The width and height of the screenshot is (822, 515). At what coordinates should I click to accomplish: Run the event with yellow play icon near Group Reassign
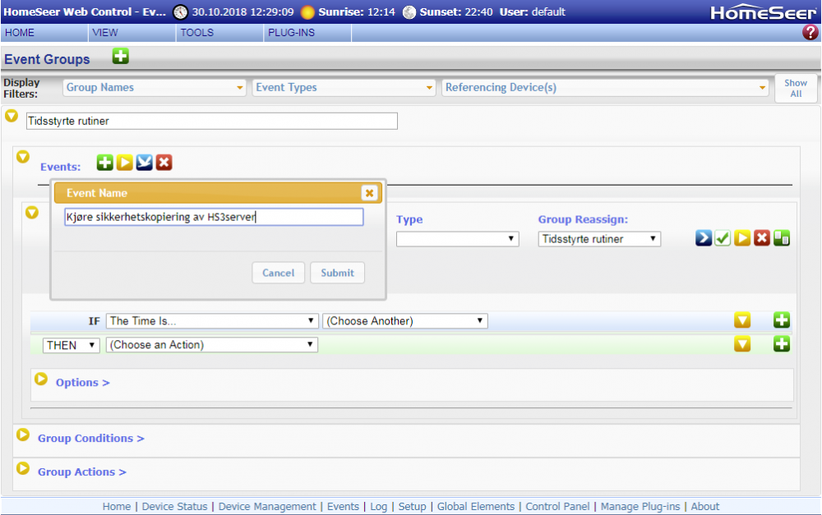pyautogui.click(x=742, y=238)
